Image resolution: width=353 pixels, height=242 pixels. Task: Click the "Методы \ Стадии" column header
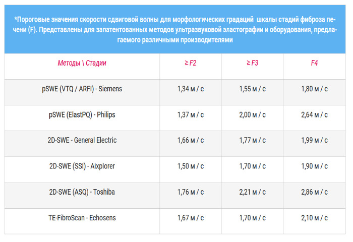point(82,63)
